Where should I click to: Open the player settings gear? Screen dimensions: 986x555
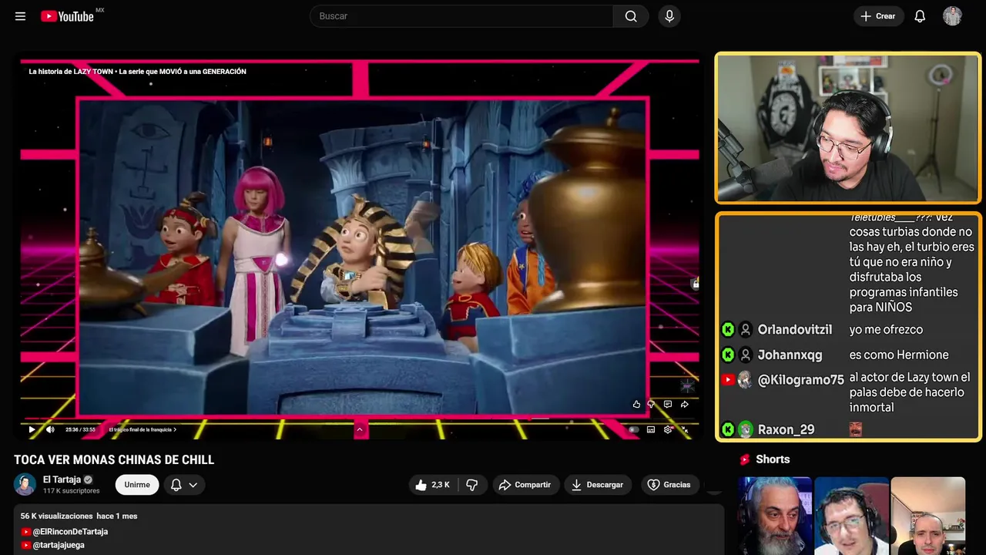(x=668, y=429)
